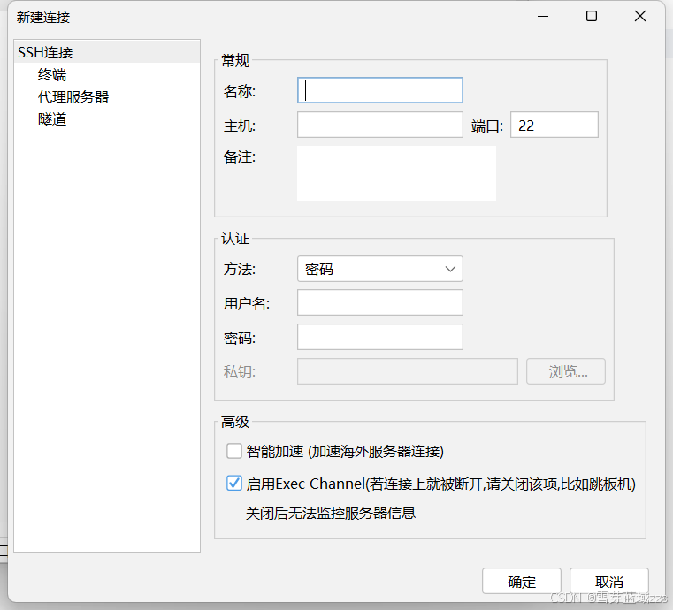
Task: Minimize the 新建连接 dialog window
Action: [543, 16]
